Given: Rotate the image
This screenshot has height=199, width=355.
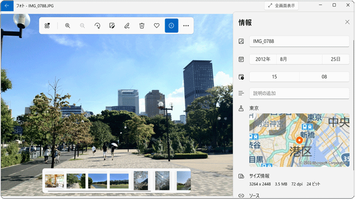Looking at the screenshot, I should tap(98, 26).
